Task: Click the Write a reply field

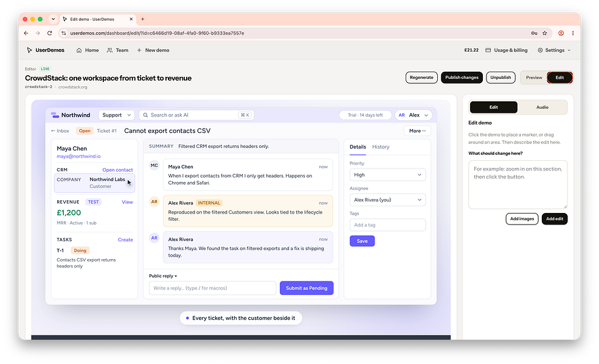Action: click(212, 288)
